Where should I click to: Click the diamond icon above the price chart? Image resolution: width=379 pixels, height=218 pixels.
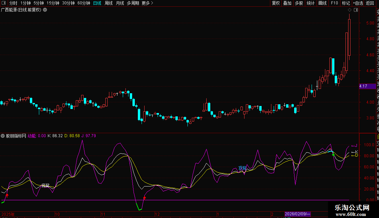(x=350, y=10)
